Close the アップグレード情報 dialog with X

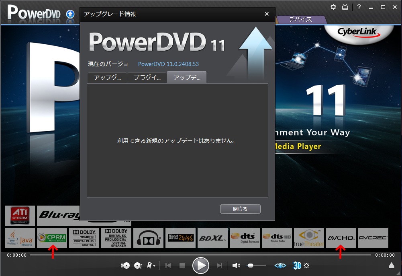click(x=267, y=14)
